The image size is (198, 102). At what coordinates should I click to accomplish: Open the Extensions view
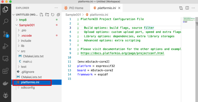[5, 71]
